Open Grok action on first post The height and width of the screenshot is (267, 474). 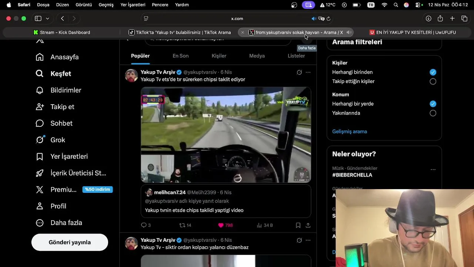click(299, 72)
